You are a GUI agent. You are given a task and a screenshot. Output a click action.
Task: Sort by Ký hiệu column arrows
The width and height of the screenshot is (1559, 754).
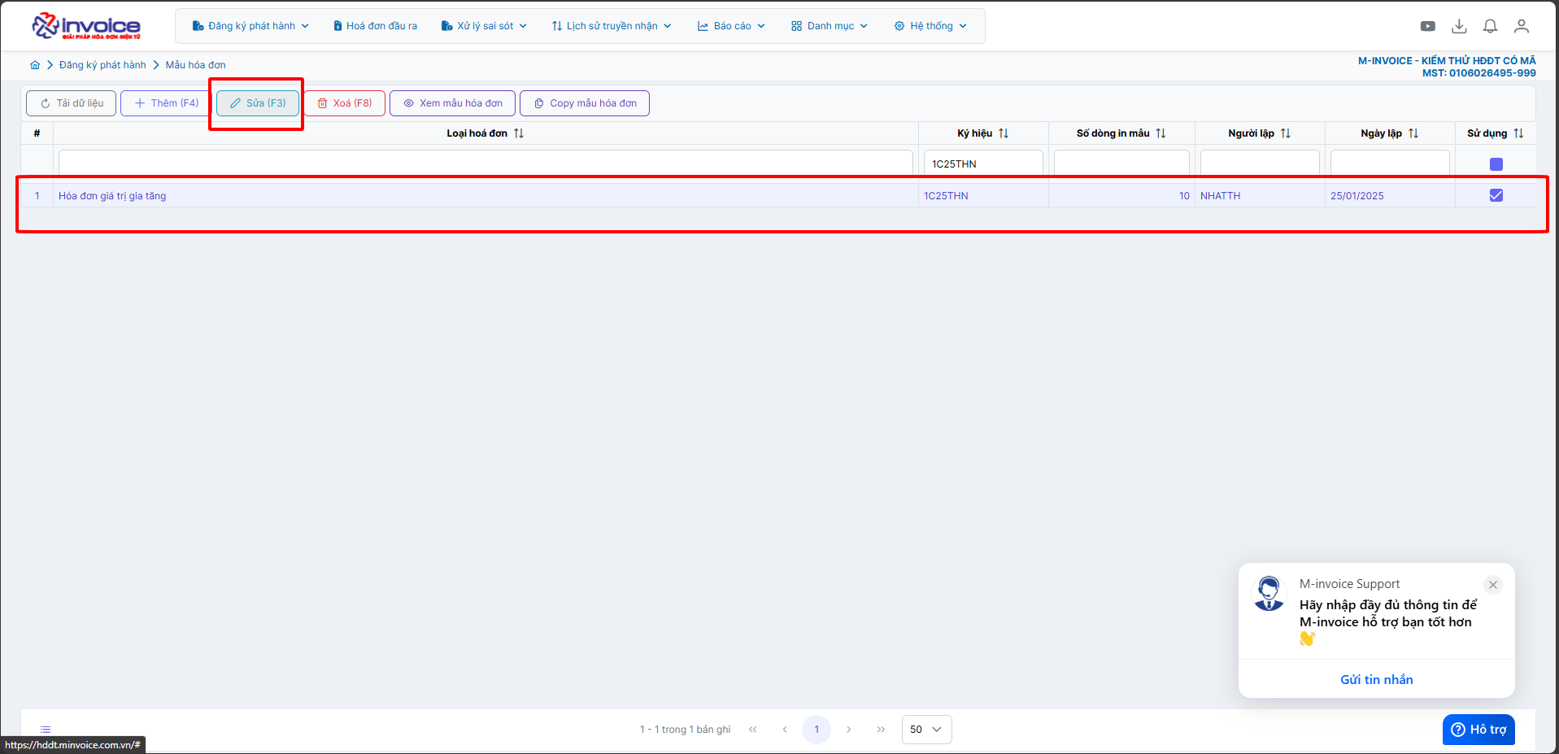(x=1004, y=133)
